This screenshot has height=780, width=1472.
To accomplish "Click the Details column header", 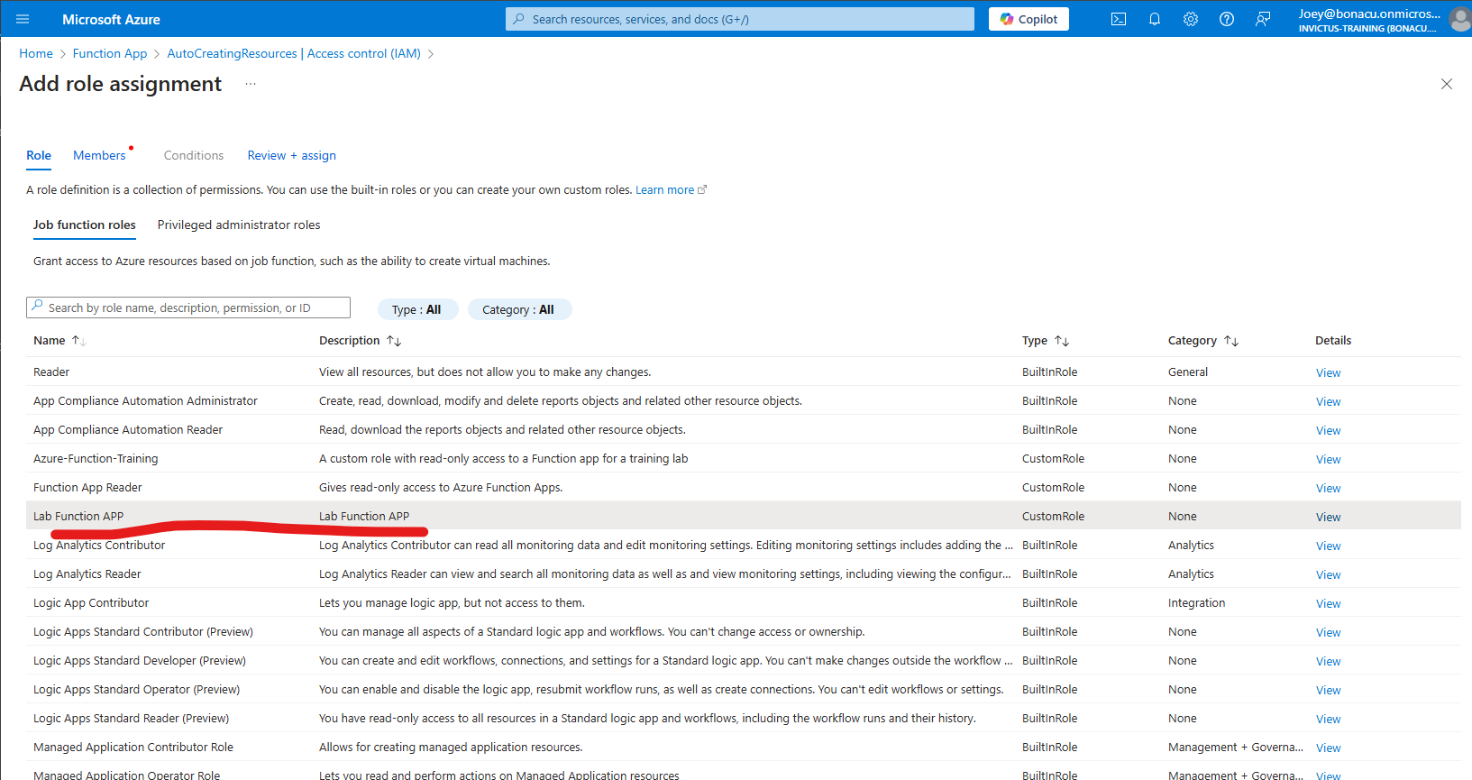I will coord(1332,341).
